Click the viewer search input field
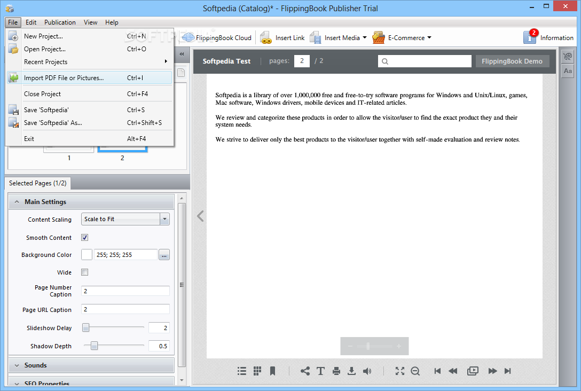Image resolution: width=581 pixels, height=391 pixels. point(425,61)
